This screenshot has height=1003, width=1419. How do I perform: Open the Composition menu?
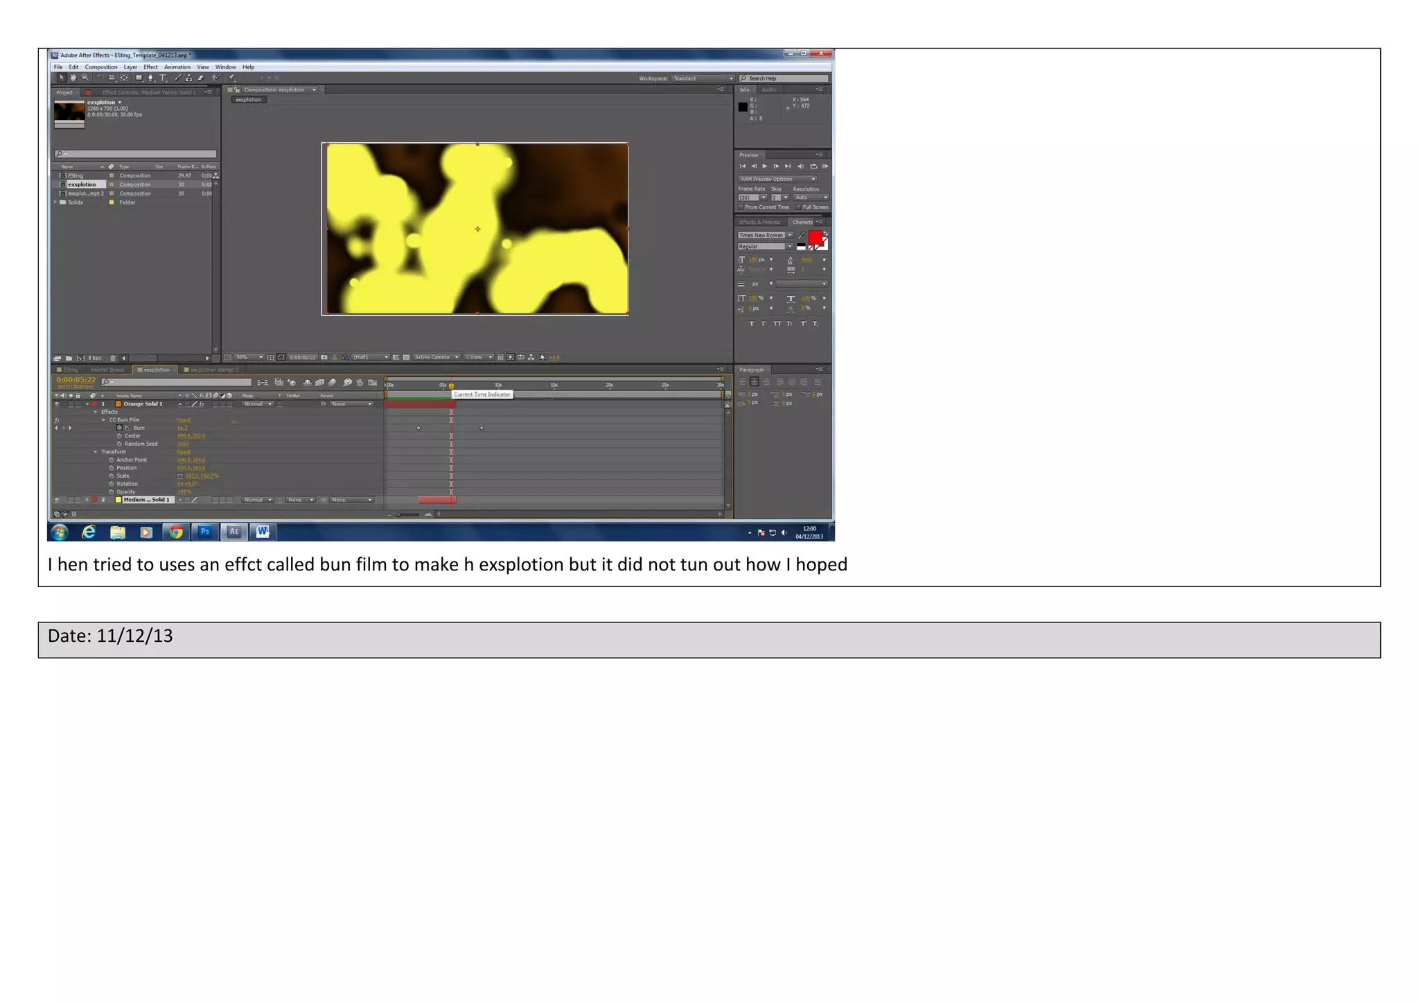pos(101,67)
